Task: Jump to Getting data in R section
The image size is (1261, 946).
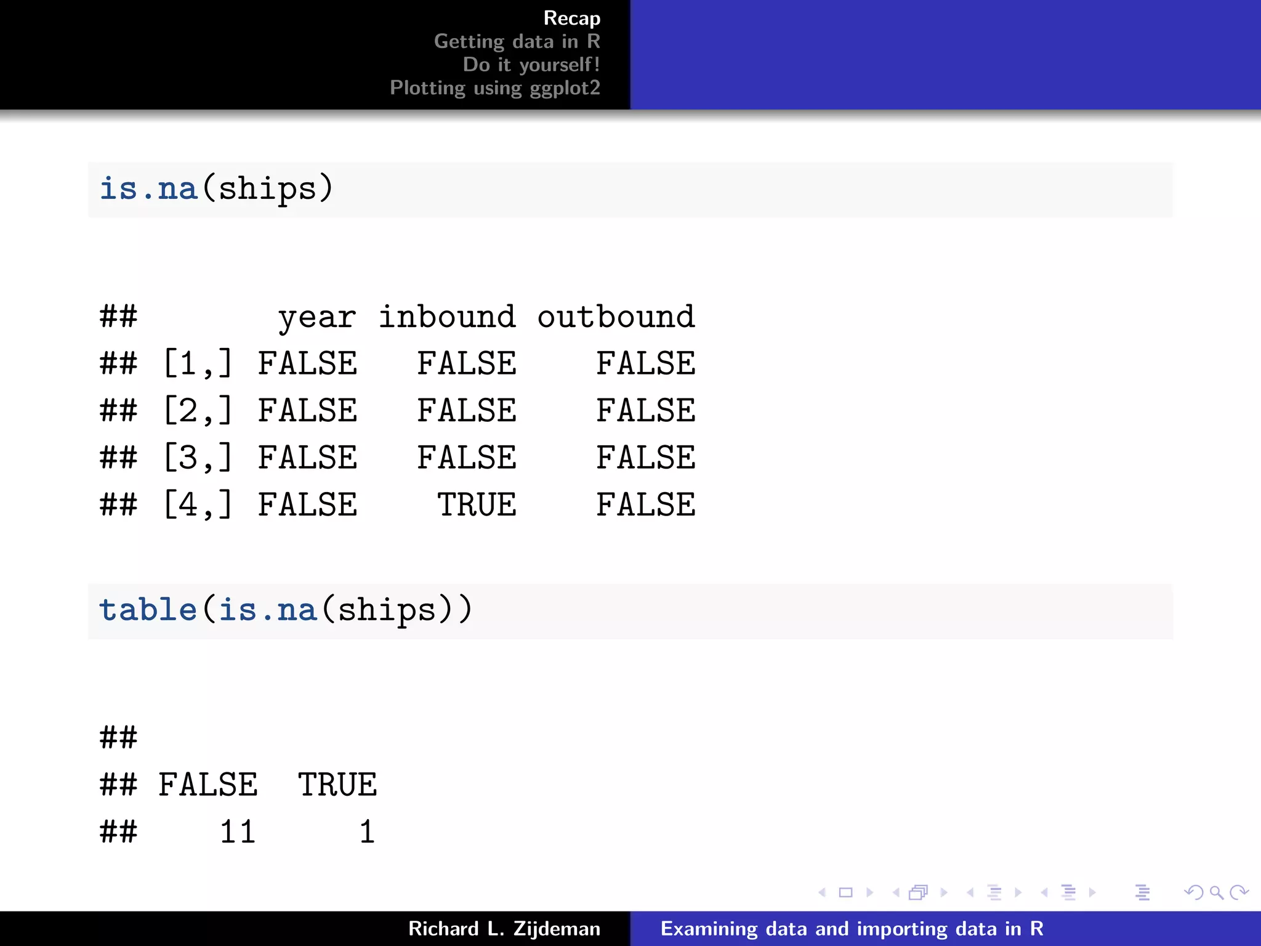Action: coord(517,41)
